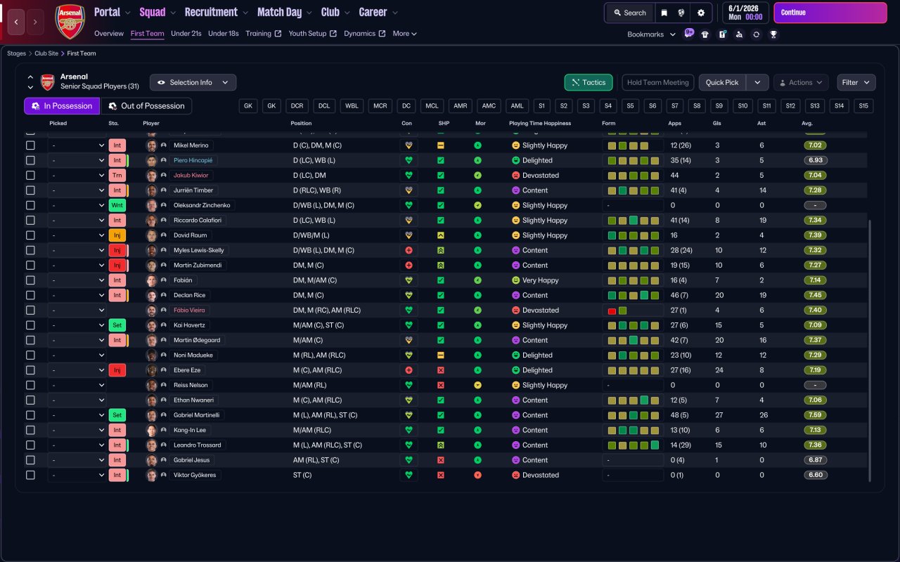
Task: Sort by the Playing Time Happiness column header
Action: pos(540,124)
